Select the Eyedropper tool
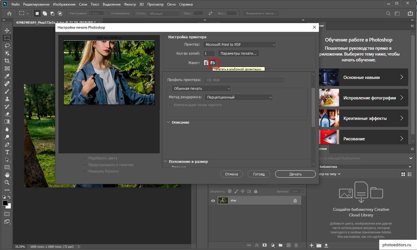Image resolution: width=417 pixels, height=250 pixels. (x=7, y=76)
